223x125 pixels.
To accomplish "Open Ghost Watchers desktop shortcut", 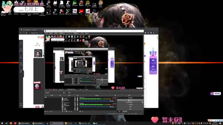I will point(49,4).
